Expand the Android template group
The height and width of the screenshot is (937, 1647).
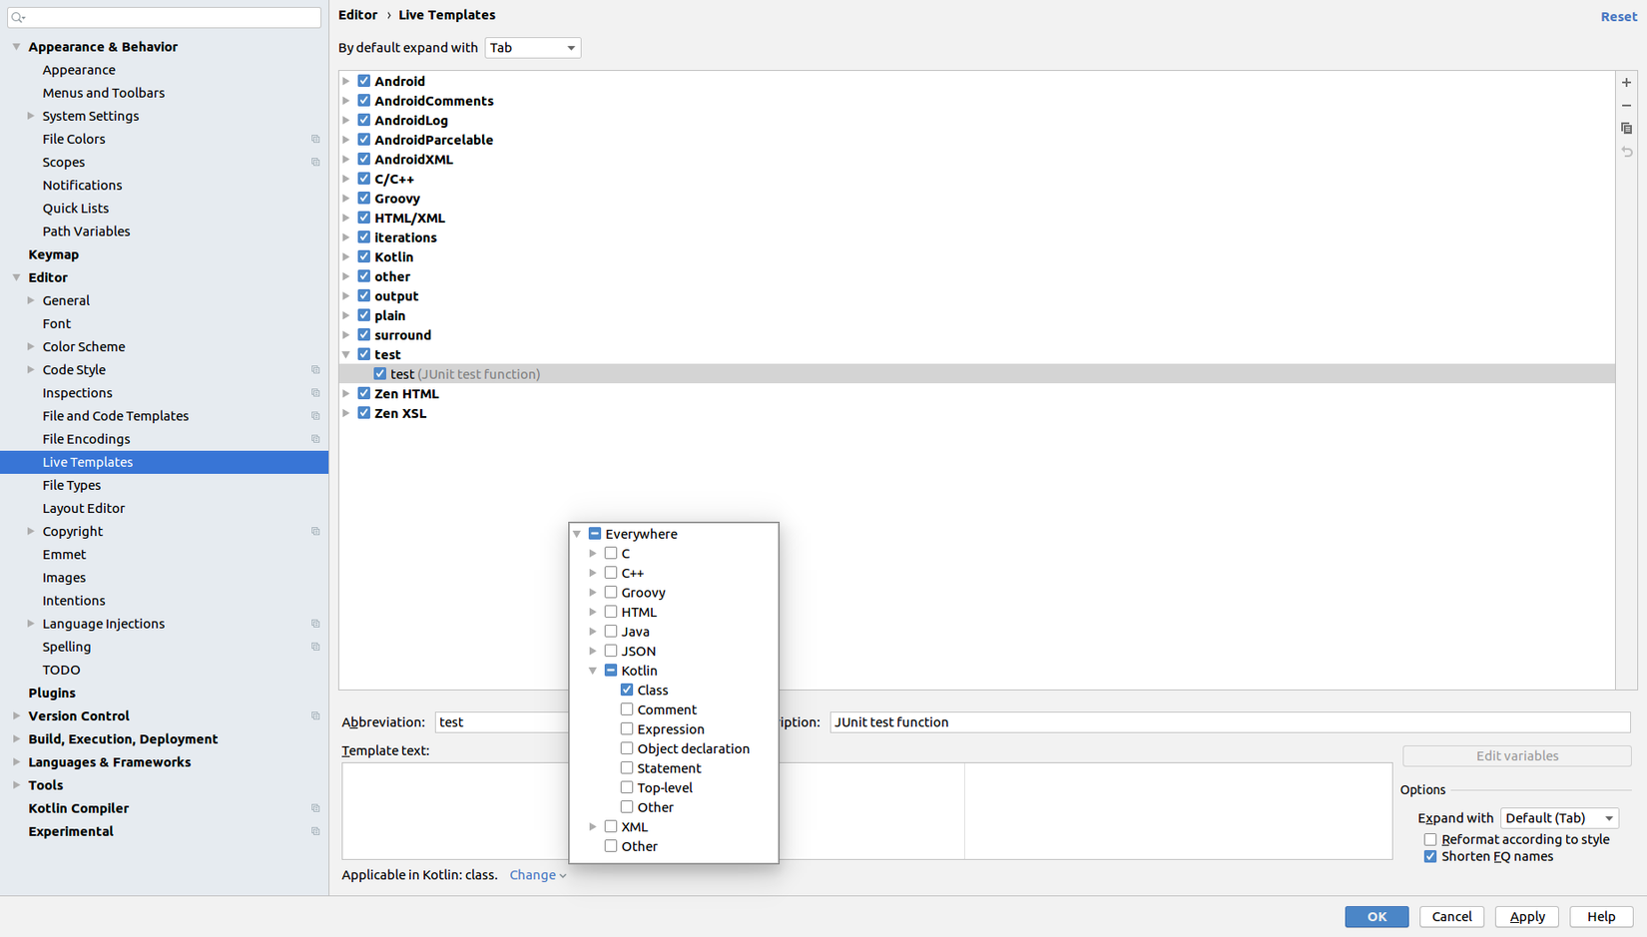click(346, 81)
